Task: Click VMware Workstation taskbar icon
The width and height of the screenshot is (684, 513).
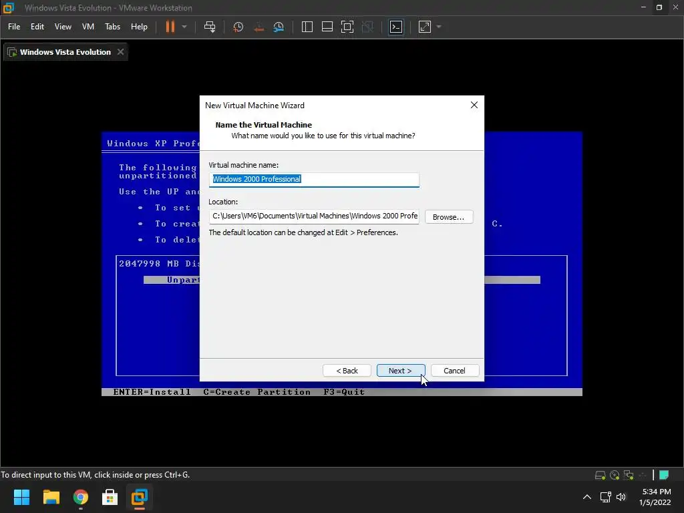Action: [x=140, y=497]
